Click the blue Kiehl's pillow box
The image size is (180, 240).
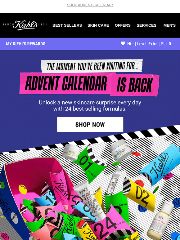(x=161, y=165)
